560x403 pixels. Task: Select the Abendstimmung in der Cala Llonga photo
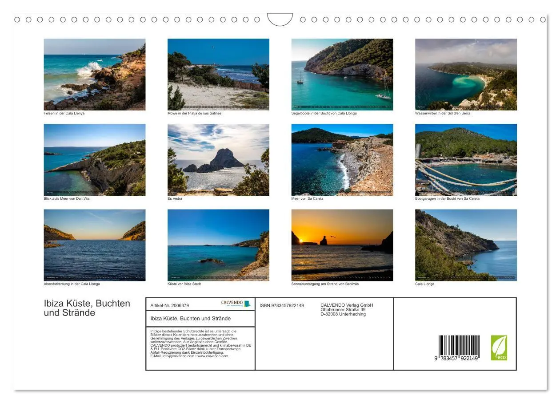point(95,245)
